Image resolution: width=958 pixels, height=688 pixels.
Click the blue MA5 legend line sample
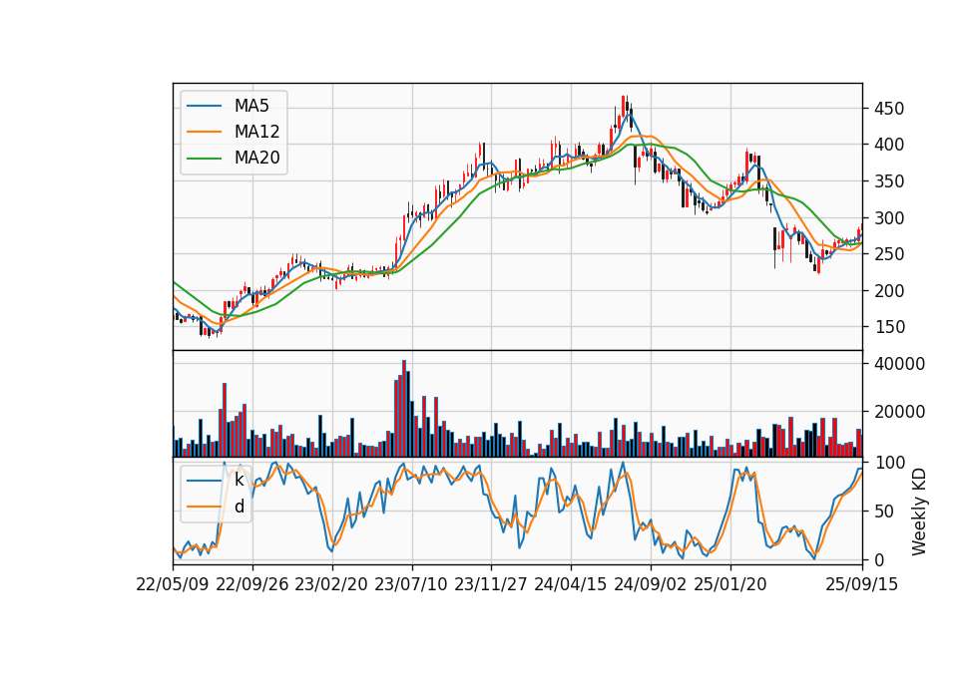point(204,106)
